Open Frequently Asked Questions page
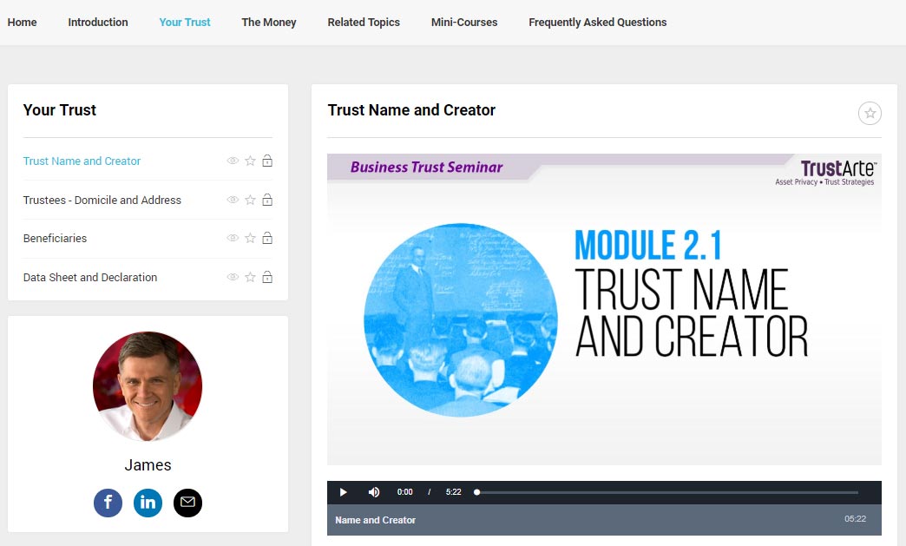Image resolution: width=906 pixels, height=546 pixels. click(x=597, y=23)
